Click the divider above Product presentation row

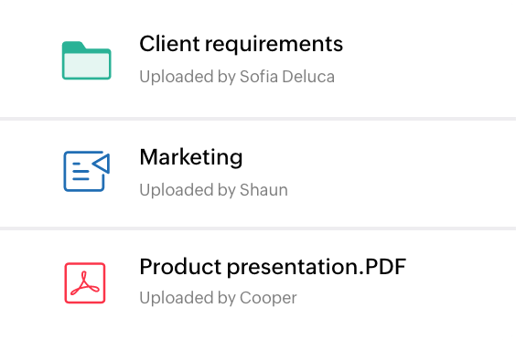click(258, 228)
